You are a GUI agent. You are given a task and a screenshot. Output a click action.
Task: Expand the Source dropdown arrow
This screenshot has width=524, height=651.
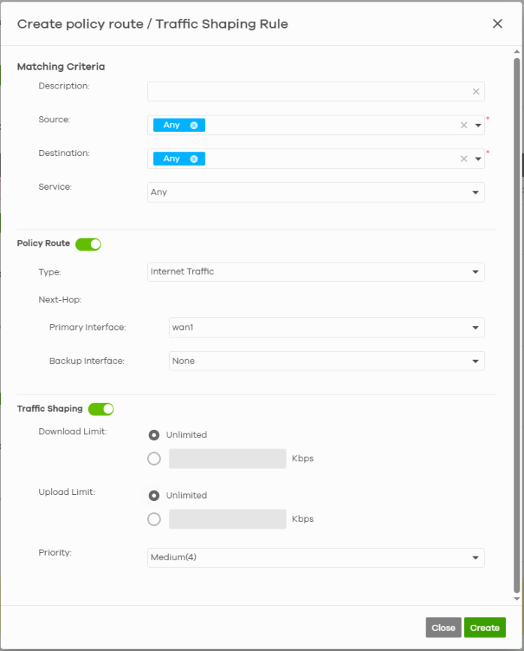(x=477, y=125)
